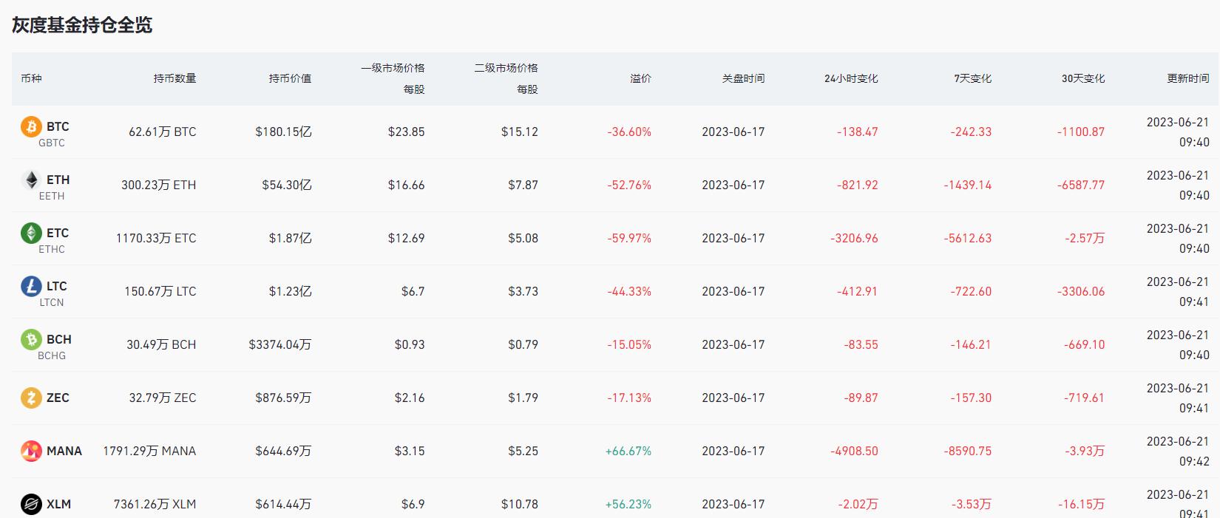Click the -16.15万 30-day change

(x=1081, y=504)
